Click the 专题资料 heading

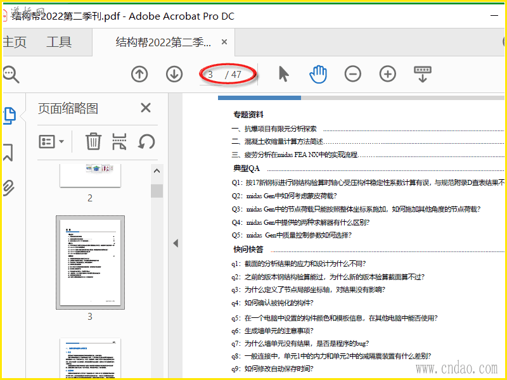pyautogui.click(x=248, y=115)
